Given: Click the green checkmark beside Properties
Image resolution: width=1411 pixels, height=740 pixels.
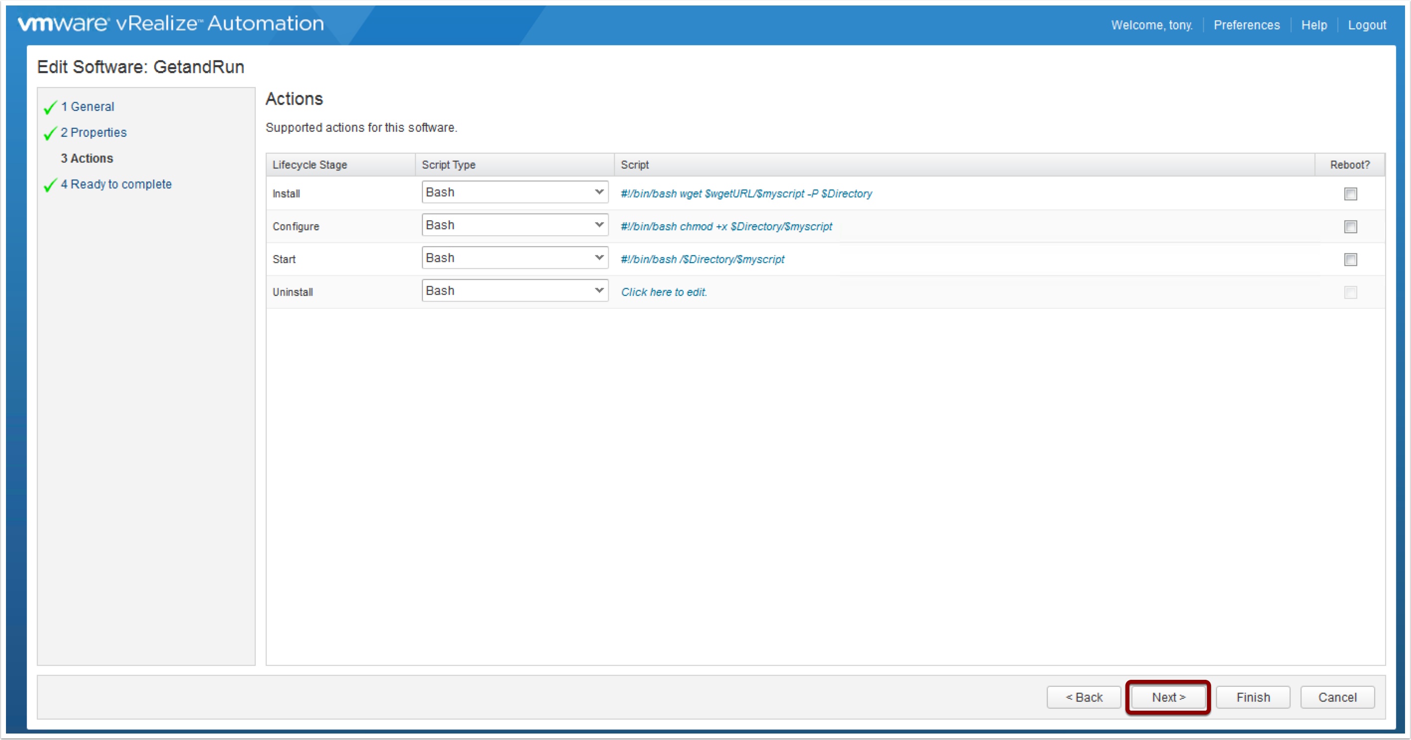Looking at the screenshot, I should coord(50,133).
